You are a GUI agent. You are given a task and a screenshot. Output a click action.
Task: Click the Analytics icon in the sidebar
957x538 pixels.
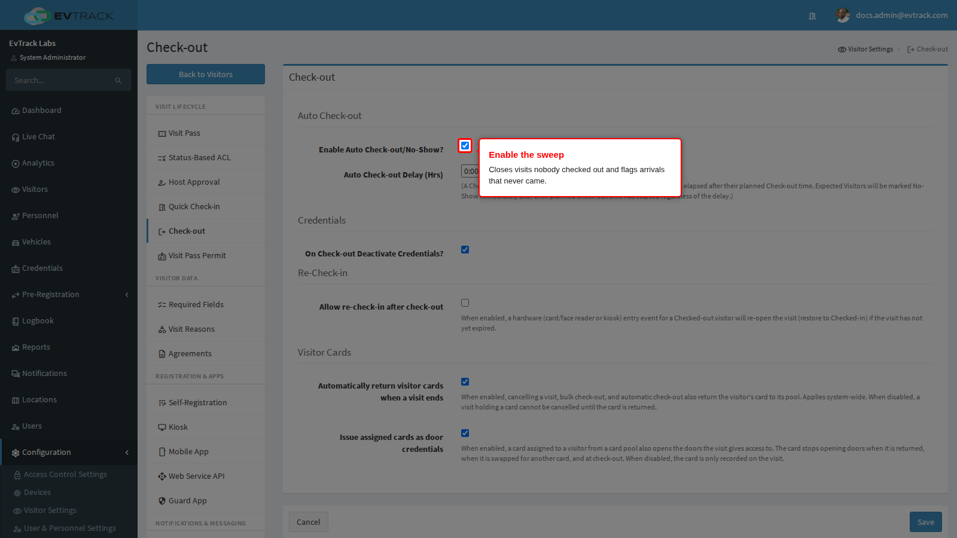coord(16,164)
